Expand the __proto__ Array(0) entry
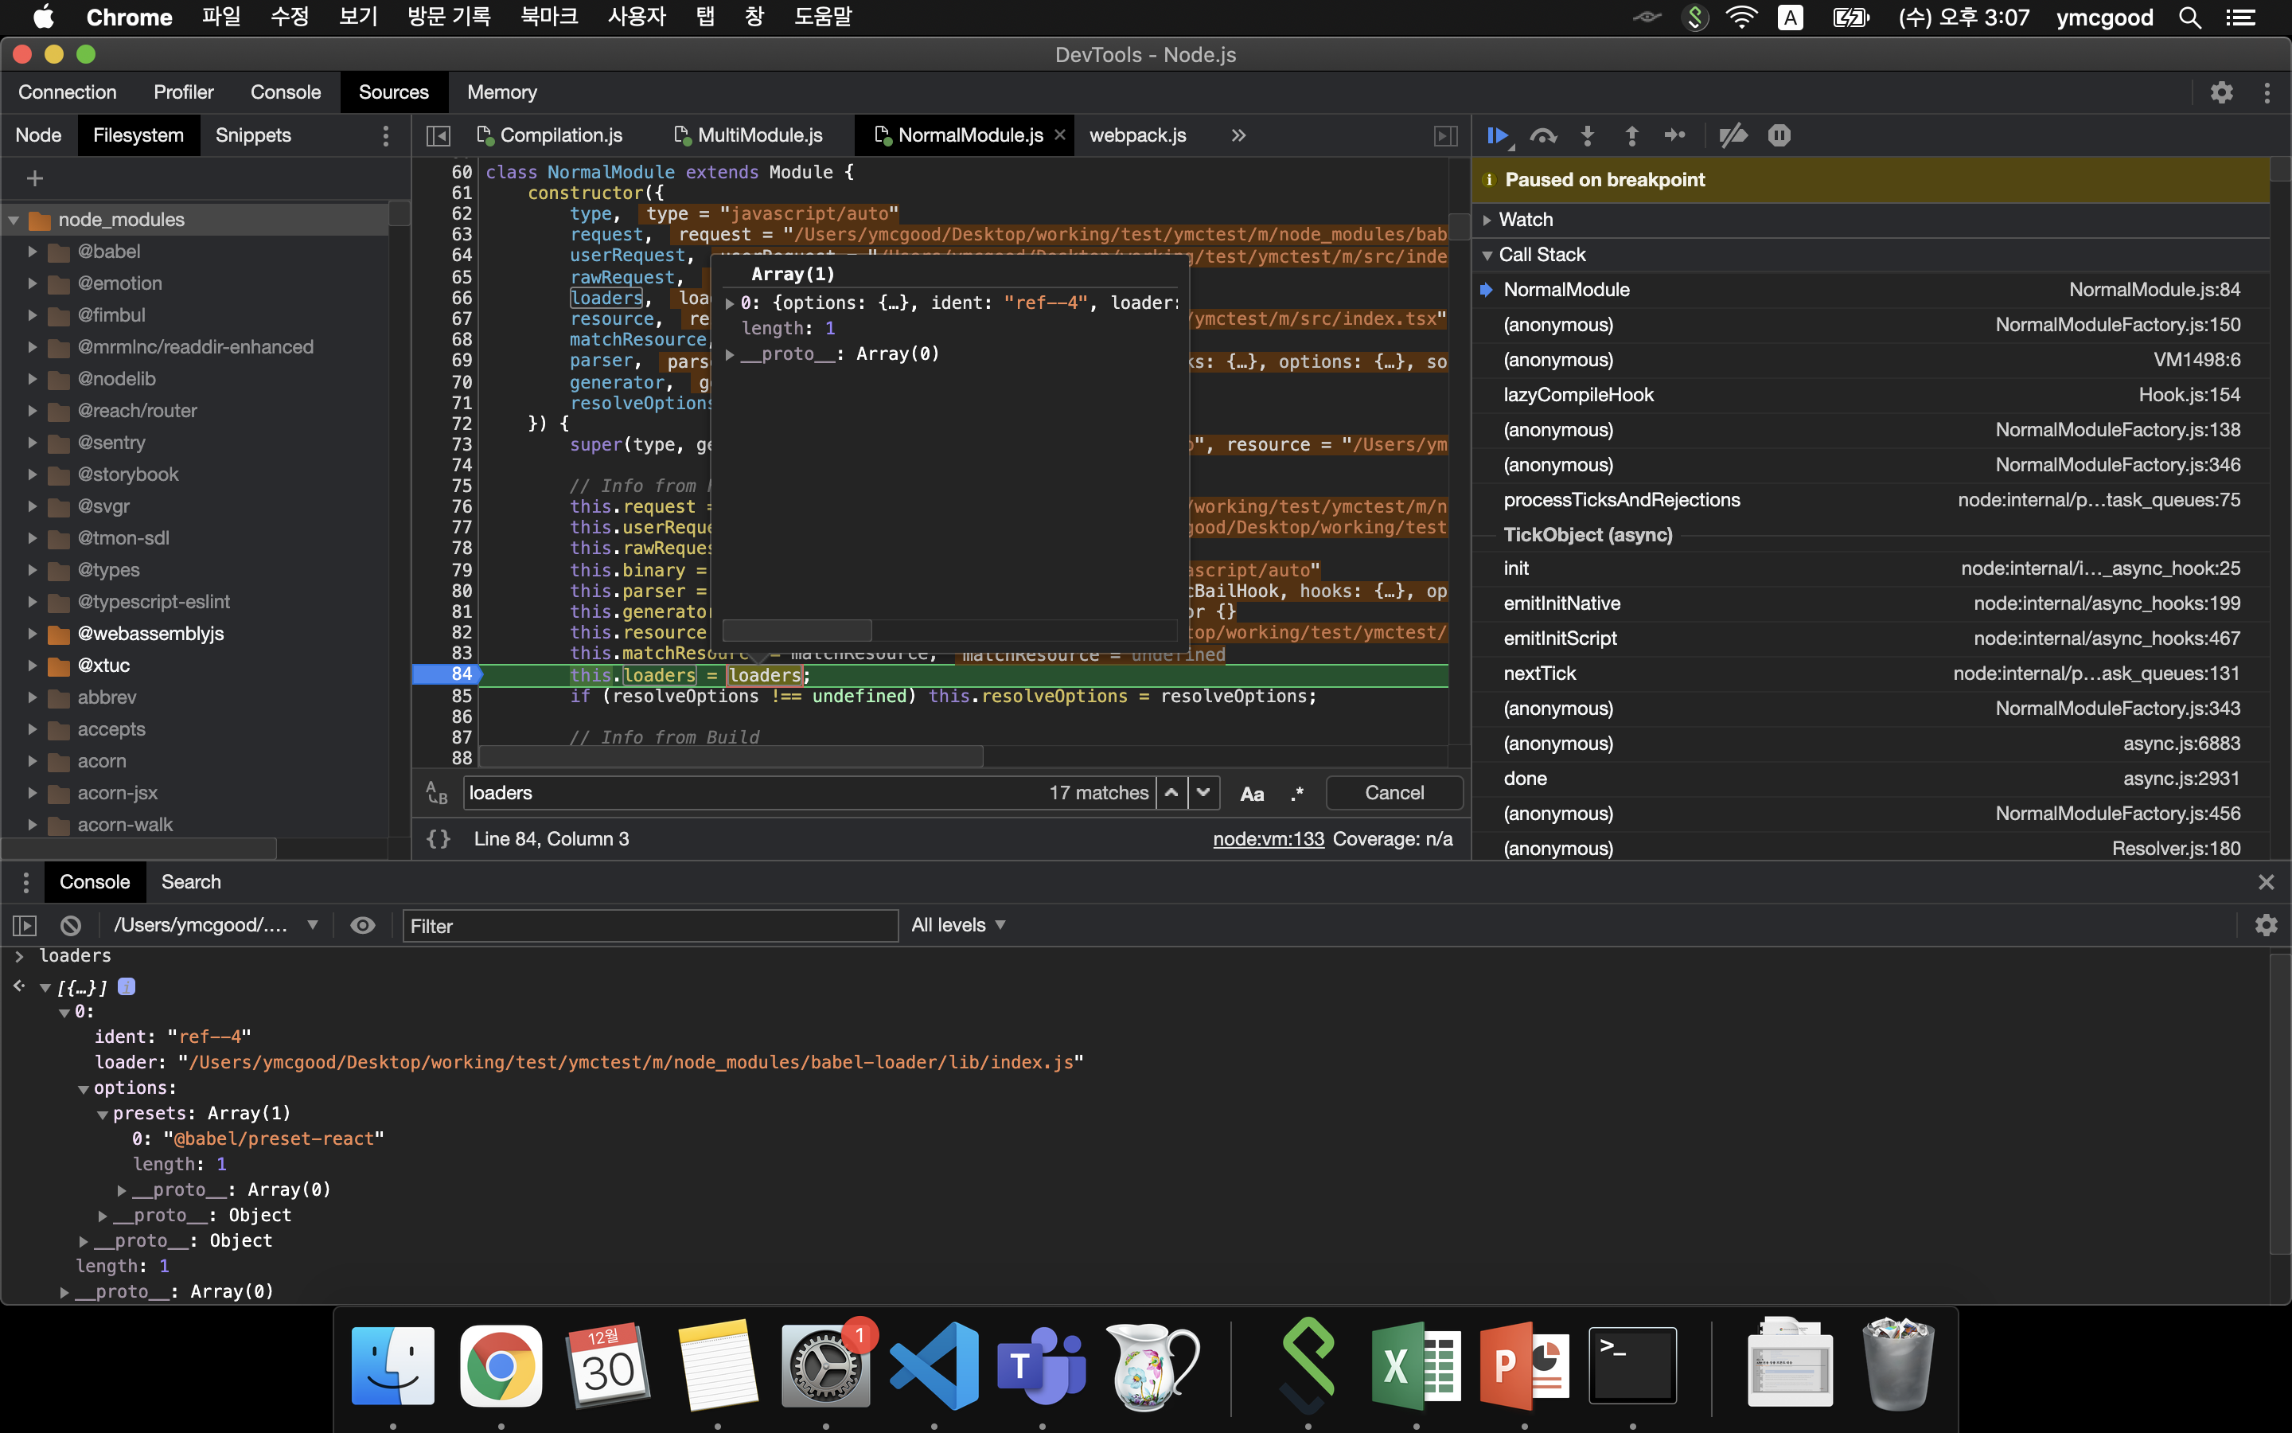Viewport: 2292px width, 1433px height. [61, 1291]
